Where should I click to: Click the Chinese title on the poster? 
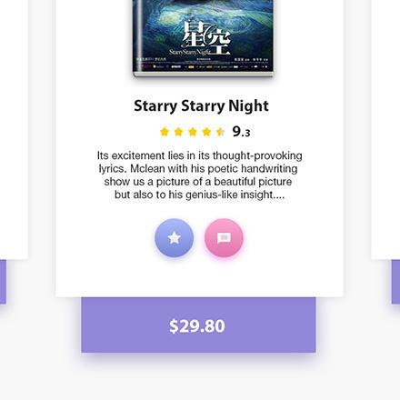[x=206, y=36]
